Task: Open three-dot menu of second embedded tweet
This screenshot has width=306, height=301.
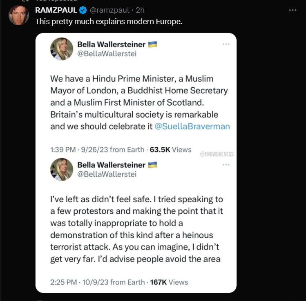Action: coord(226,165)
